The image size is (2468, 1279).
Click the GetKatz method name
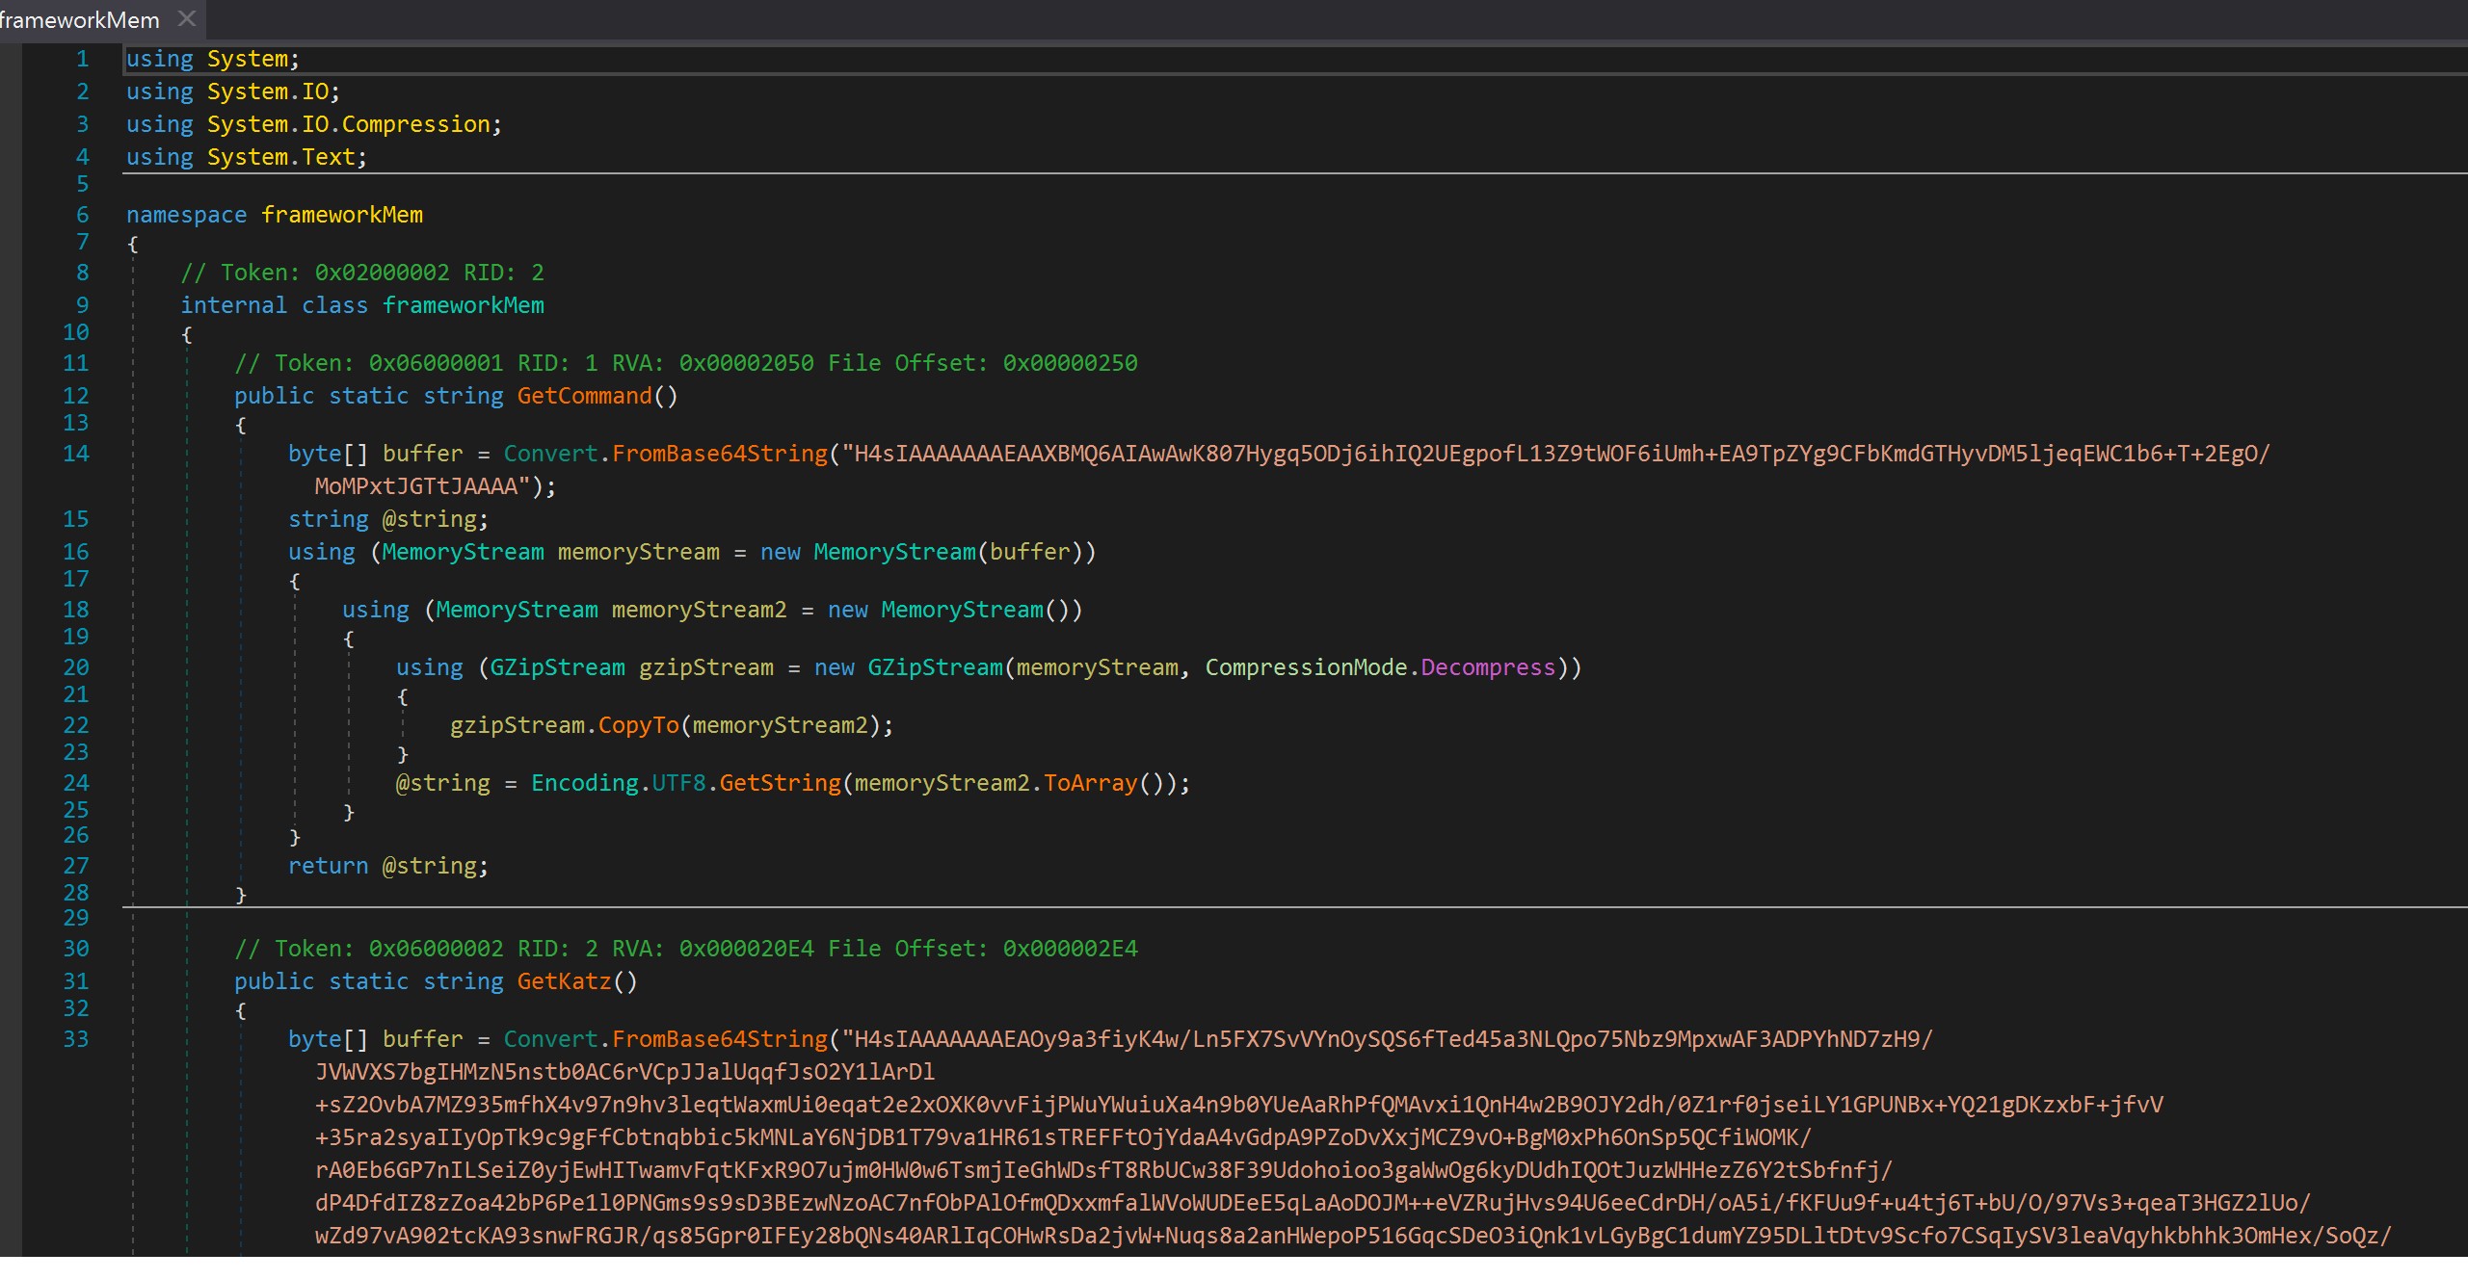point(564,981)
